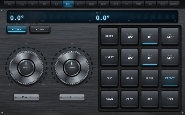Screen dimensions: 185x115
Task: Select the POSI tab
Action: 68,4
